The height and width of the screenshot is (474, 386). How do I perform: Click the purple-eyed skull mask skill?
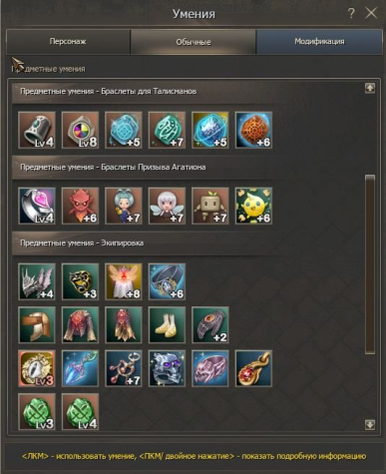click(167, 368)
